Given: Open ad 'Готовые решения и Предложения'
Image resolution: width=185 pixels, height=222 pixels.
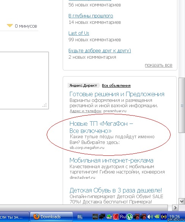Looking at the screenshot, I should coord(117,94).
